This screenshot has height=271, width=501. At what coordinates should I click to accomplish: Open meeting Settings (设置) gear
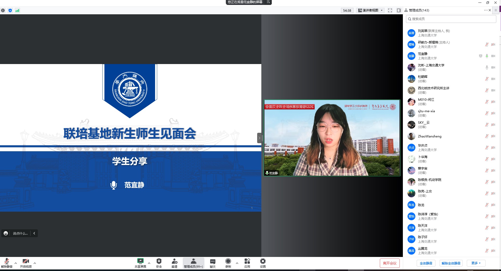[x=263, y=263]
